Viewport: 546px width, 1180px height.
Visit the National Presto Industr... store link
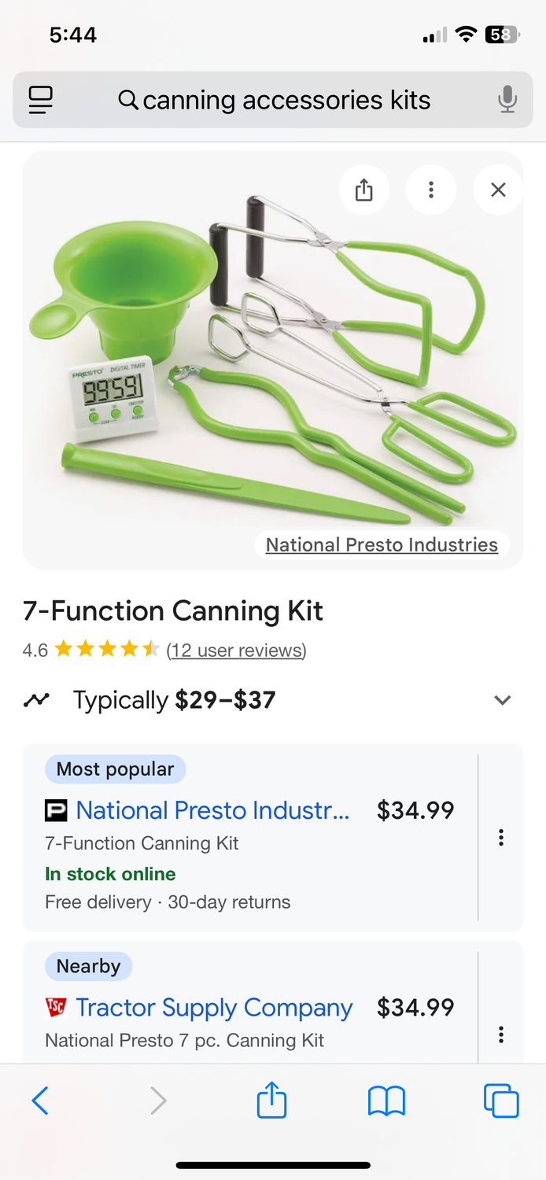[212, 810]
